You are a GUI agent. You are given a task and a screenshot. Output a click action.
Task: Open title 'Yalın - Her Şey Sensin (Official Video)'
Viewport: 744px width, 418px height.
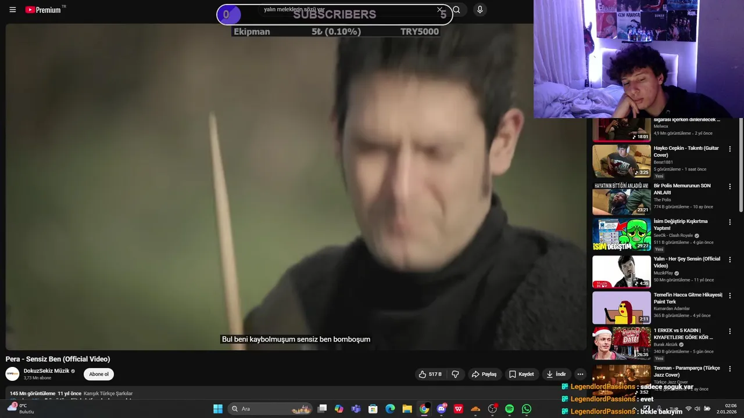686,262
